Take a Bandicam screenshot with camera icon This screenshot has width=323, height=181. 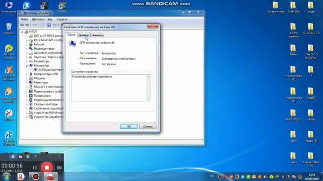(x=59, y=168)
